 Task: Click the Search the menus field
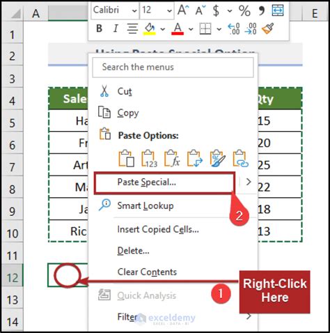(x=173, y=68)
